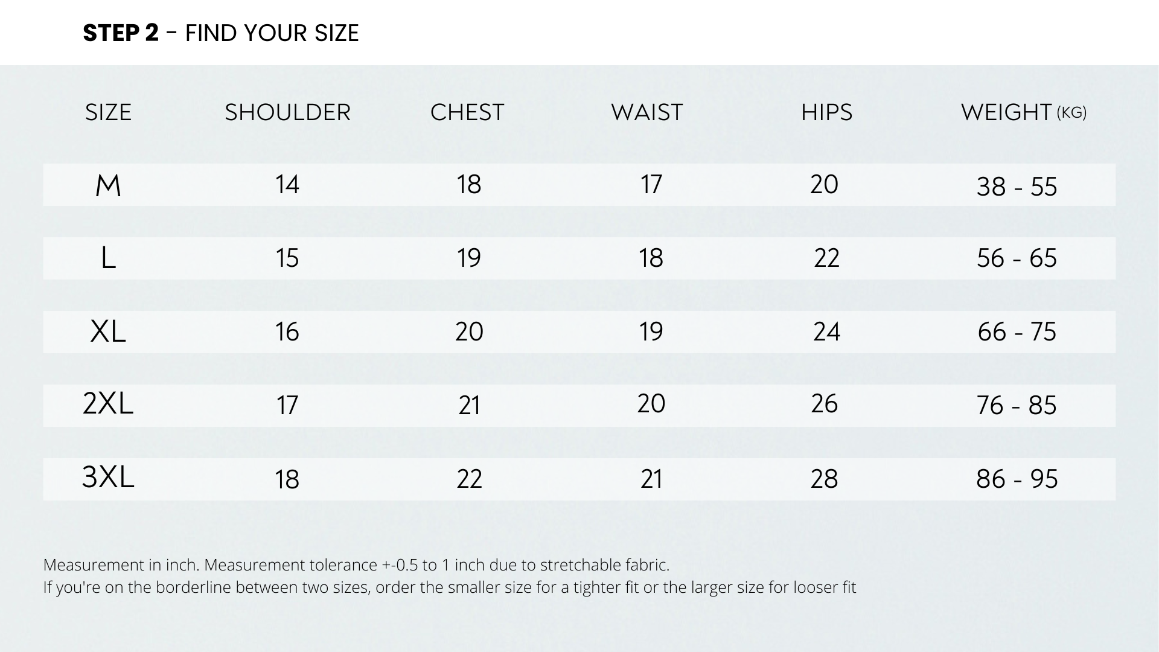Select the WAIST column header
The image size is (1159, 652).
[647, 112]
